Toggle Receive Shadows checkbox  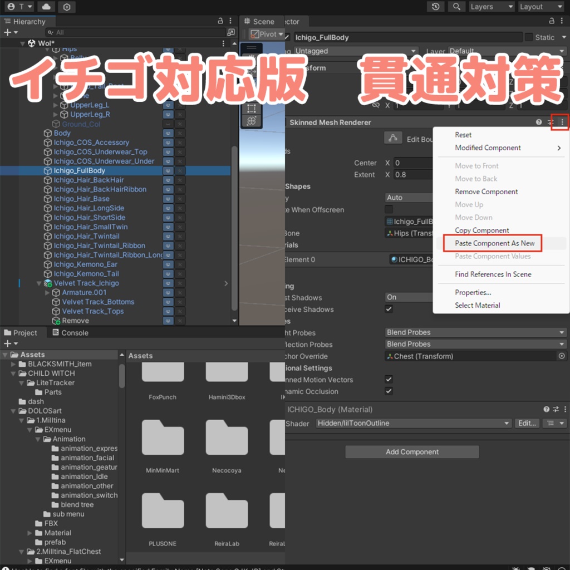389,309
